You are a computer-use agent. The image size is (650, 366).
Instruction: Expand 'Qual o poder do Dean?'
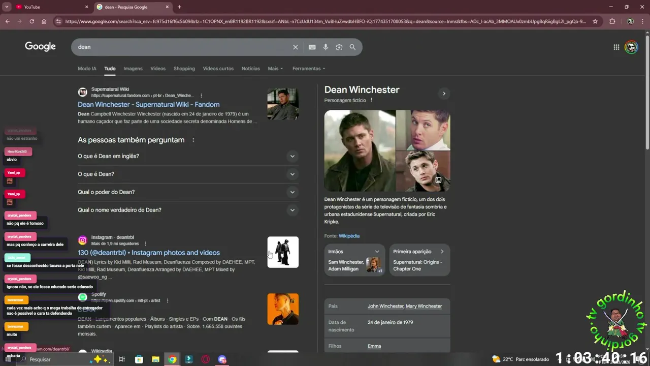(188, 192)
